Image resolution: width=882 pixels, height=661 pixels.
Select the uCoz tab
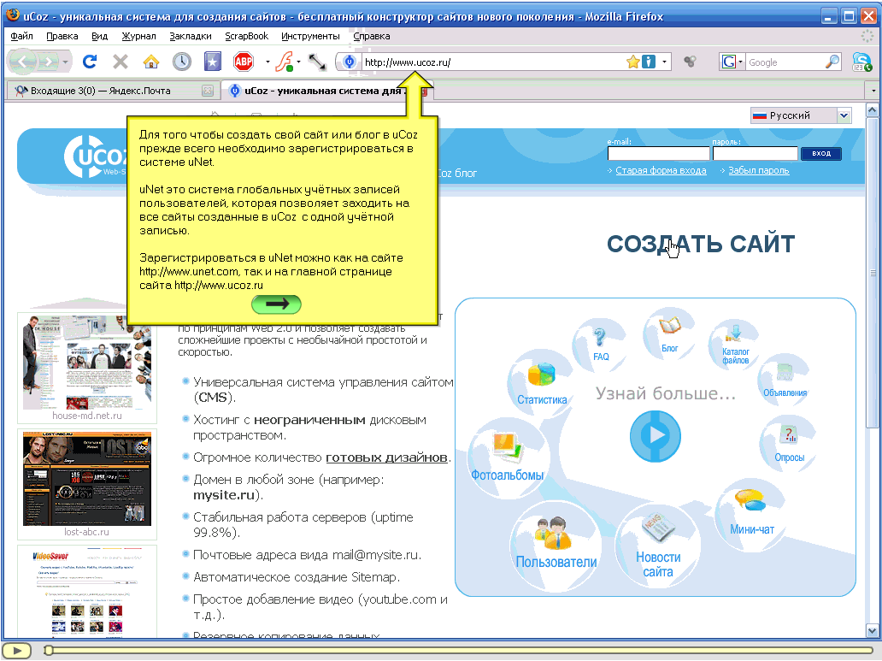[x=326, y=91]
